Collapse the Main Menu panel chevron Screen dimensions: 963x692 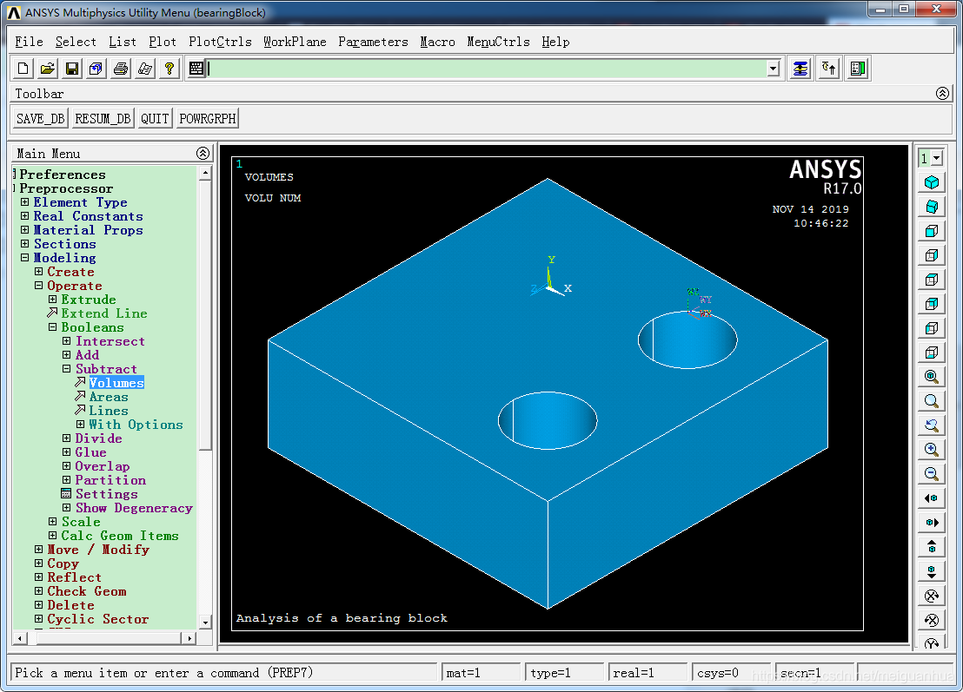tap(203, 154)
